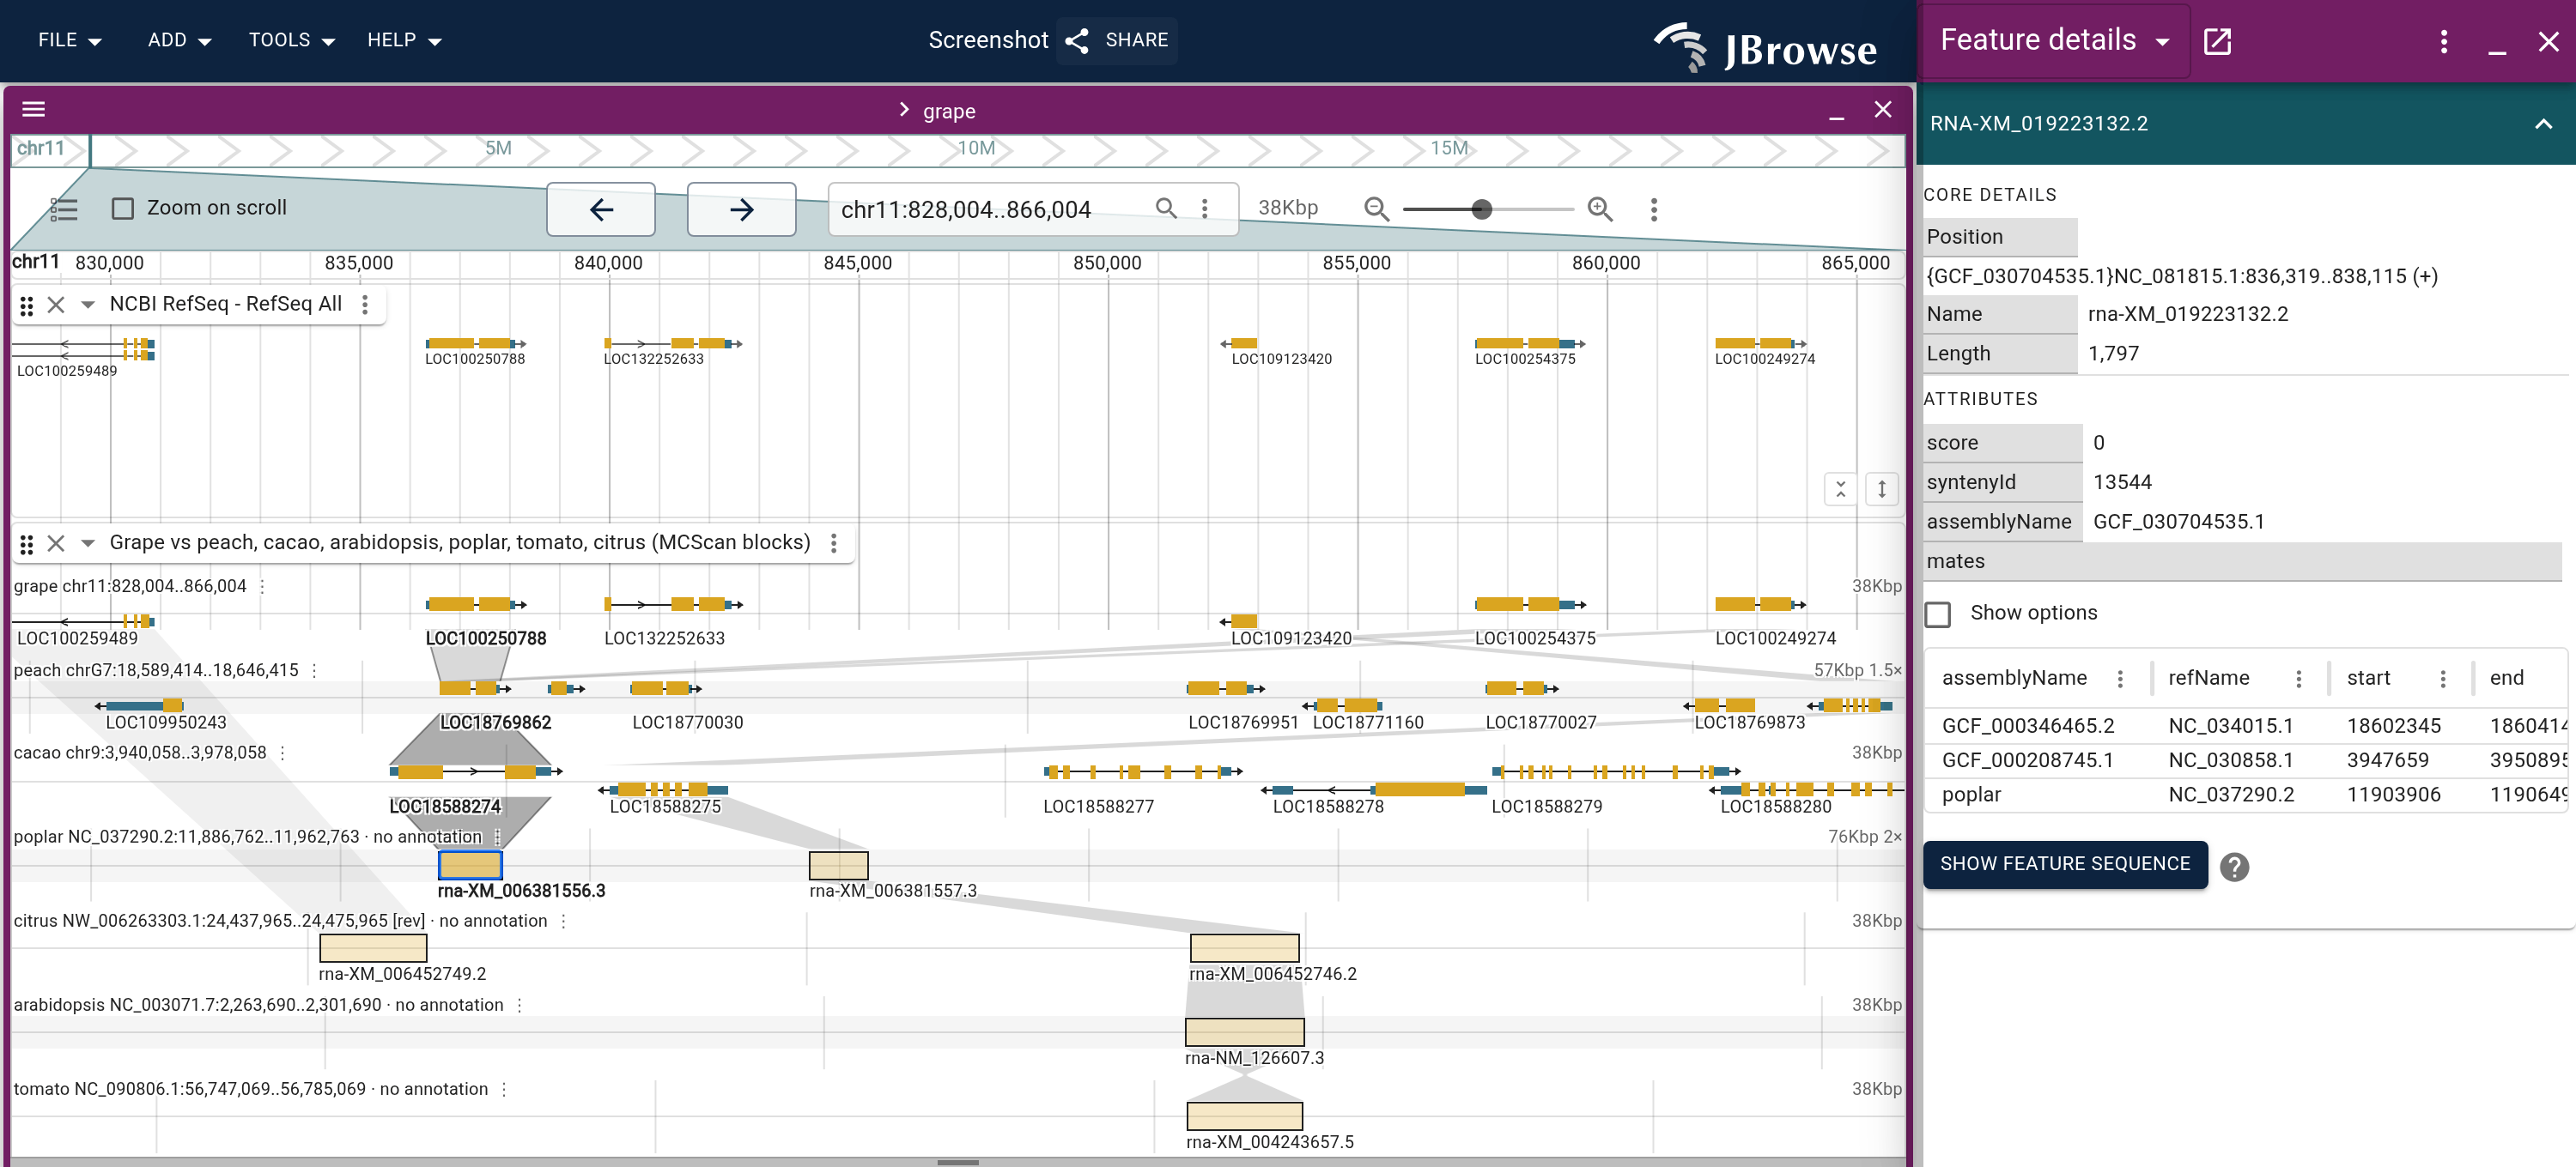Open the TOOLS menu
Viewport: 2576px width, 1167px height.
coord(291,40)
